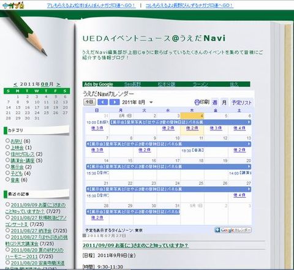Open 他 2 件 link under highlighted August 4

click(192, 128)
